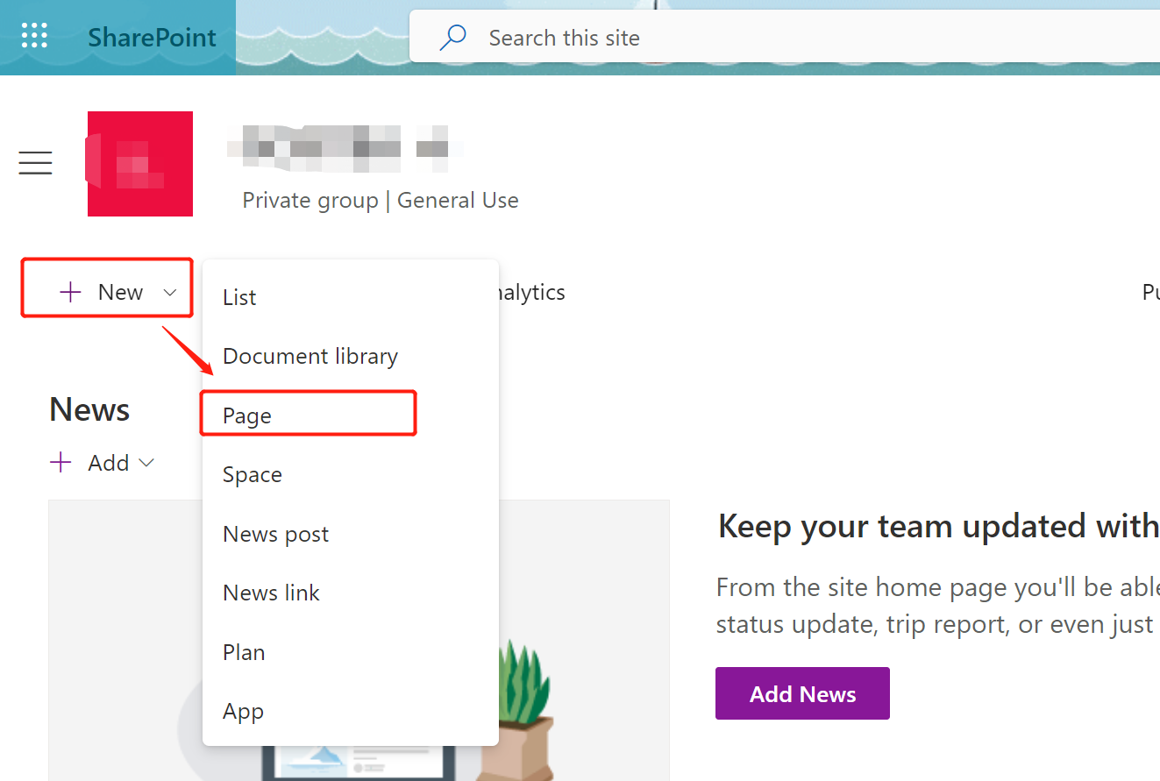Select Plan in the creation menu

tap(244, 651)
